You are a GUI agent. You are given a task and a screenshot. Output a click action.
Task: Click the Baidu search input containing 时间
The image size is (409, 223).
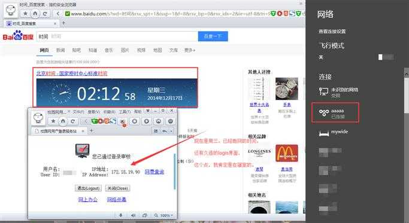(x=117, y=36)
